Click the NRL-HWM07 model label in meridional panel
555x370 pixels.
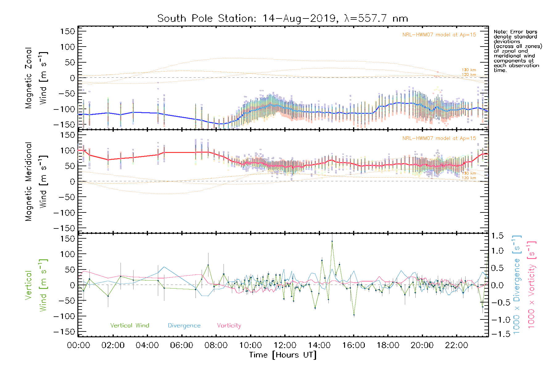(439, 138)
